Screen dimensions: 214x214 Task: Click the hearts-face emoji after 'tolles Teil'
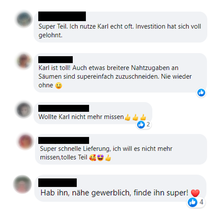click(93, 158)
